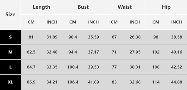187x90 pixels.
Task: Click the 67 waist cm value
Action: click(x=114, y=37)
